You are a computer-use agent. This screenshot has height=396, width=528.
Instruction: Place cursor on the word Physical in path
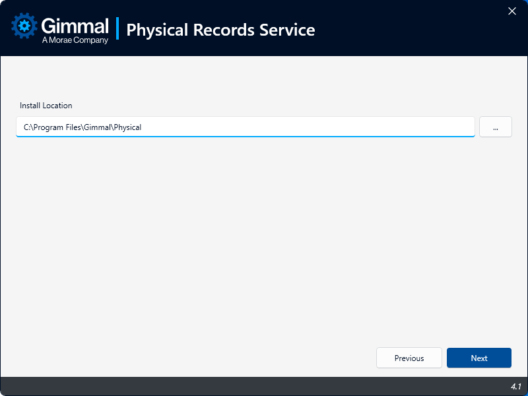tap(127, 127)
